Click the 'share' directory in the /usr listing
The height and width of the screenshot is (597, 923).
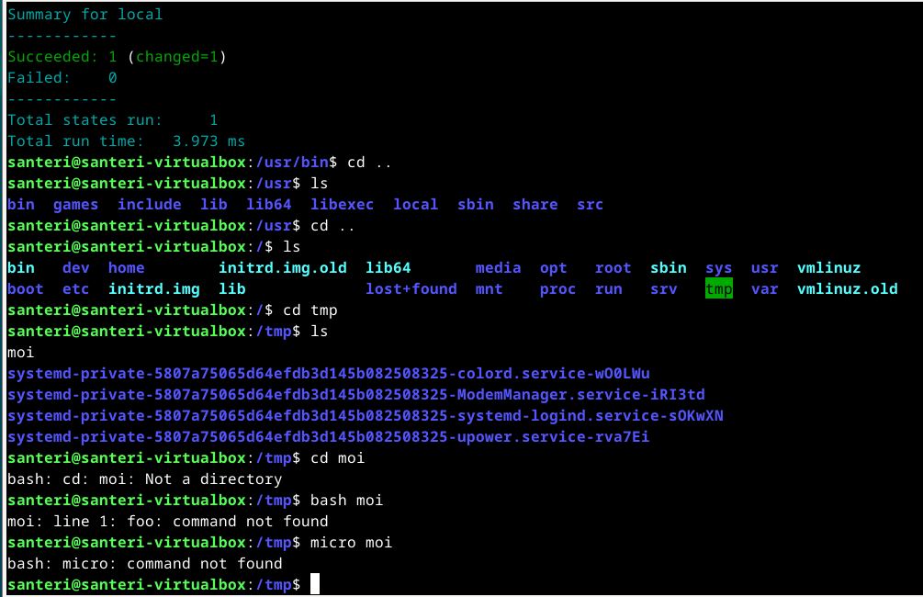(x=535, y=205)
